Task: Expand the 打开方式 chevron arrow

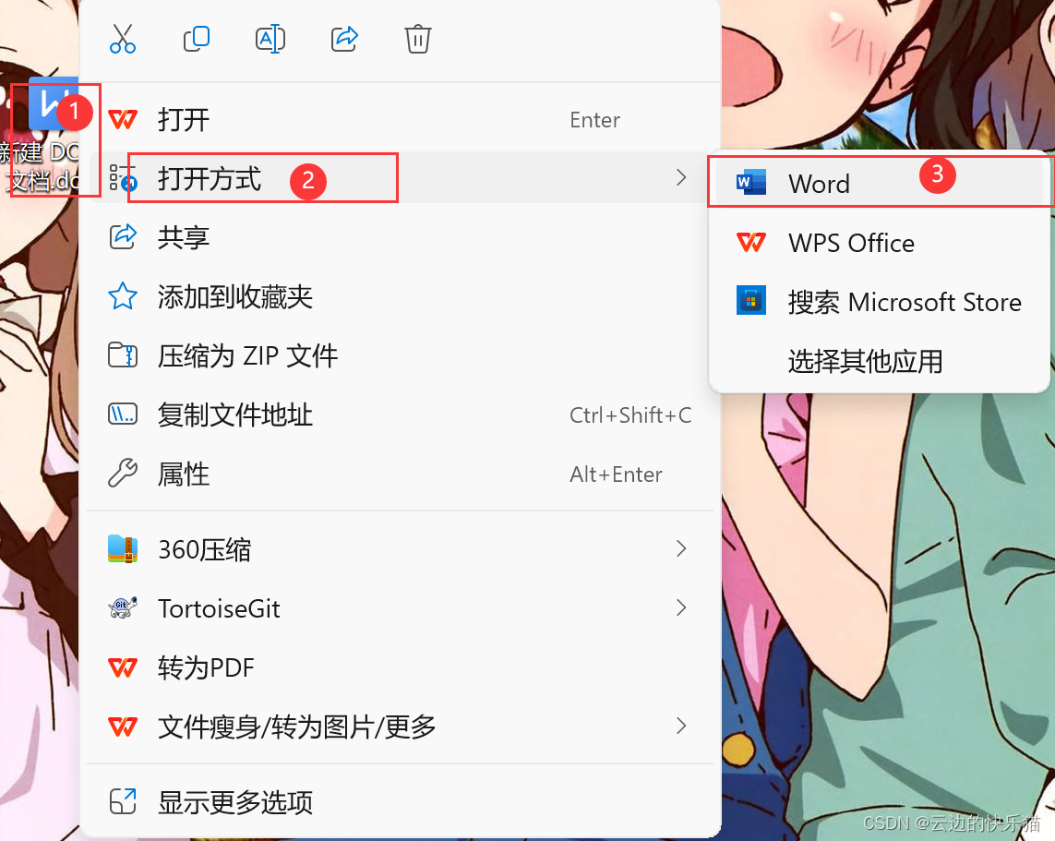Action: point(681,177)
